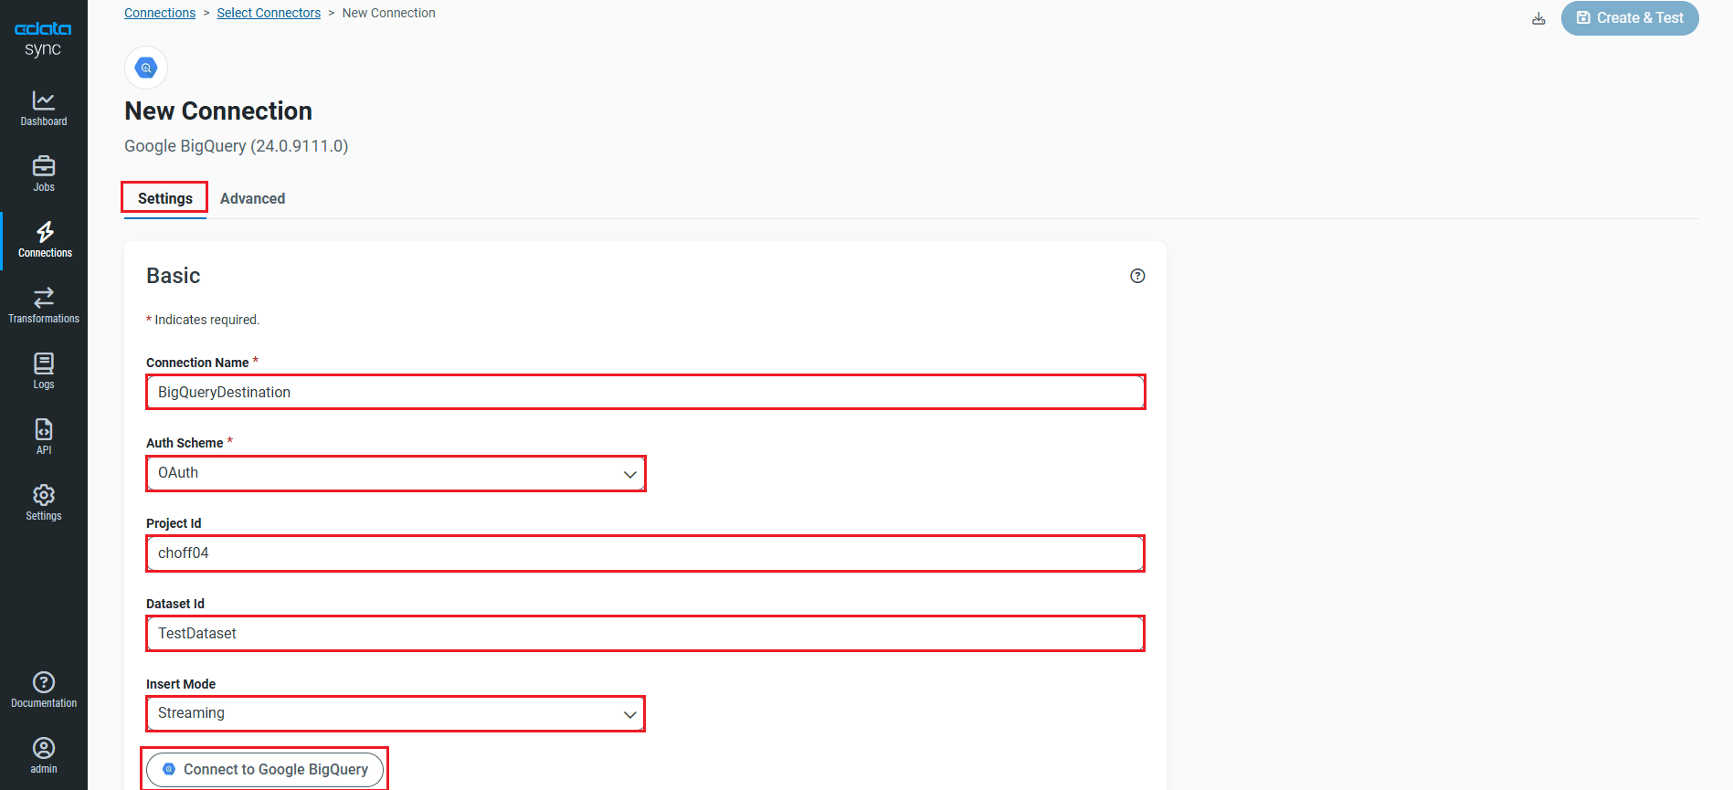The height and width of the screenshot is (790, 1733).
Task: Click into the Connection Name field
Action: click(x=645, y=392)
